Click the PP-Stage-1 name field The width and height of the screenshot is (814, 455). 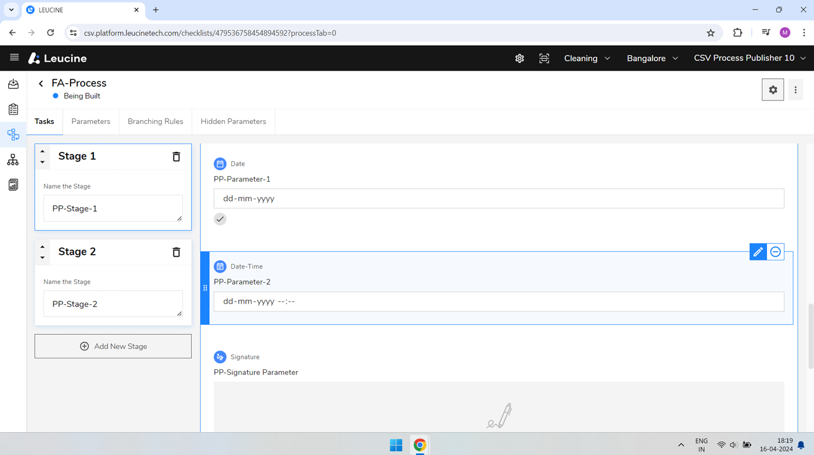(x=113, y=208)
